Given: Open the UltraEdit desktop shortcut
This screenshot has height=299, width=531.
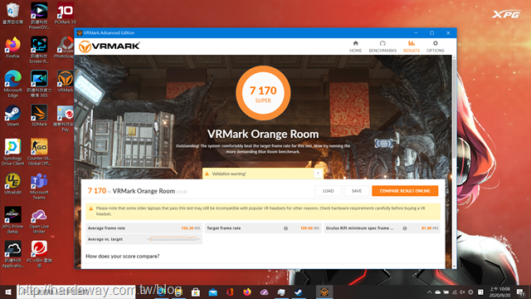Looking at the screenshot, I should pos(12,184).
